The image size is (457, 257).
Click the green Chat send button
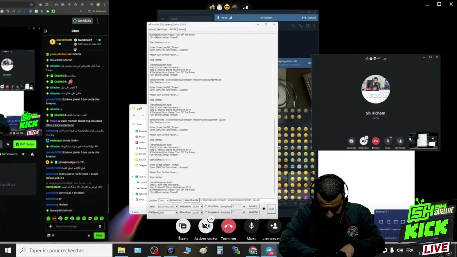[x=99, y=236]
